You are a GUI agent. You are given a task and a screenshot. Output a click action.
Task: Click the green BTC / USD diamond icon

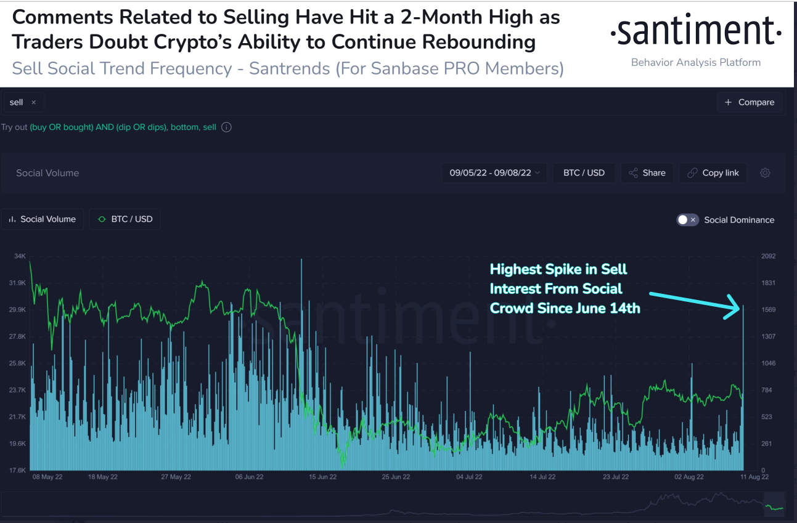point(102,219)
